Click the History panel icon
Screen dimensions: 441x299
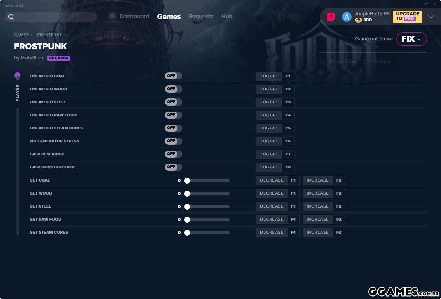[367, 62]
